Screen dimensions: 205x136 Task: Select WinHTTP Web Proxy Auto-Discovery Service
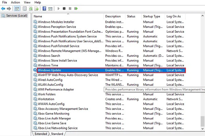pyautogui.click(x=68, y=75)
